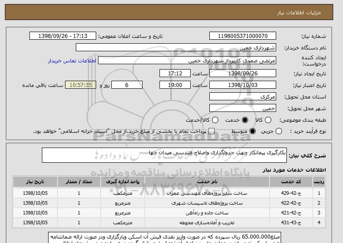This screenshot has height=243, width=343.
Task: Click the remaining days field showing 6
Action: click(x=127, y=85)
